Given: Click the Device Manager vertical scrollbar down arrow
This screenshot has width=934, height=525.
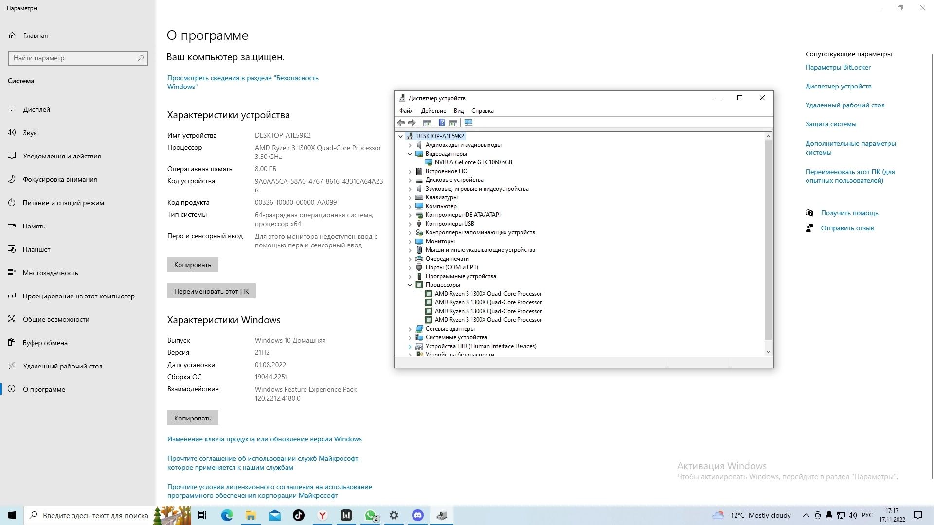Looking at the screenshot, I should coord(768,352).
